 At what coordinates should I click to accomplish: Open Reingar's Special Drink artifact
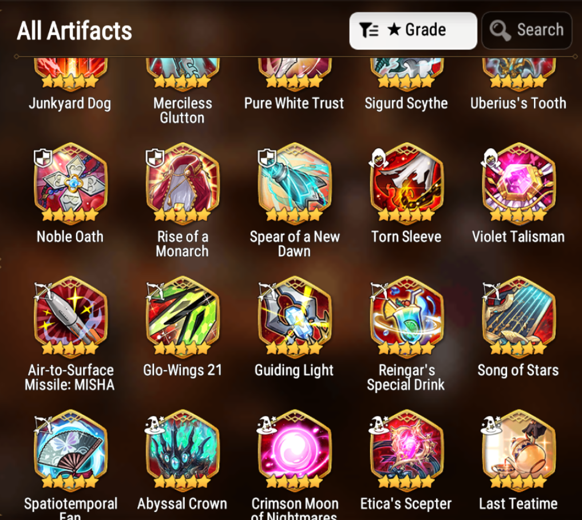pos(407,317)
